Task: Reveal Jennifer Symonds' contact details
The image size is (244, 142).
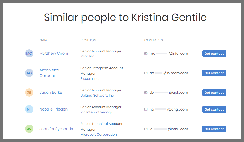Action: coord(214,129)
